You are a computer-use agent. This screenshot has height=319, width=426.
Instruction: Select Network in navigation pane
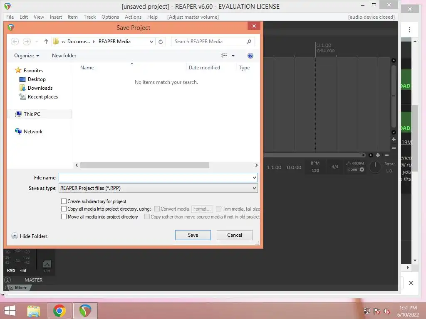pos(33,132)
